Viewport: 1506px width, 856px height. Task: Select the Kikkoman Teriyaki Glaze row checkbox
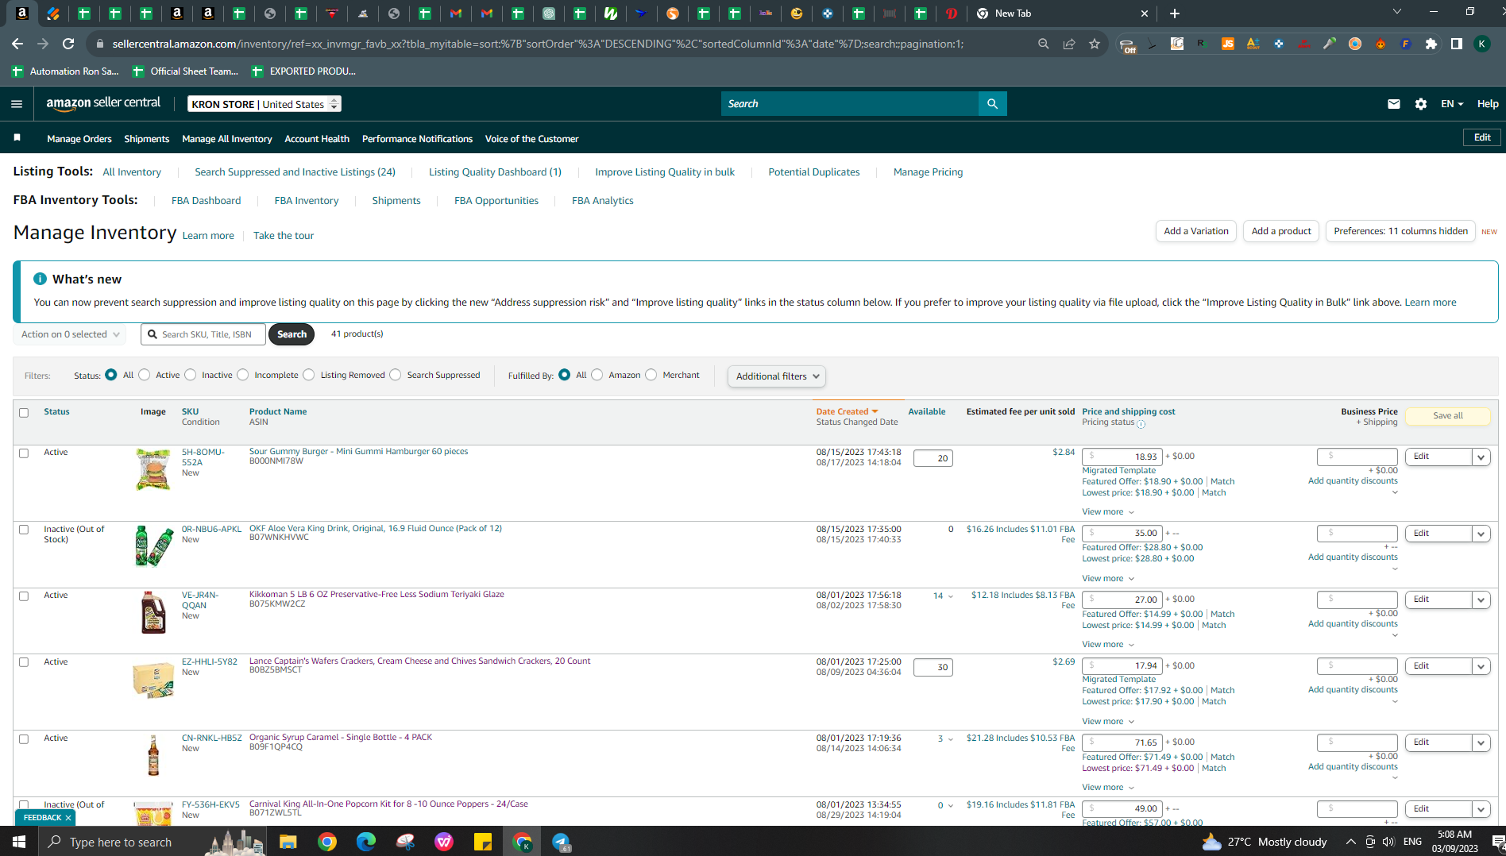click(24, 596)
